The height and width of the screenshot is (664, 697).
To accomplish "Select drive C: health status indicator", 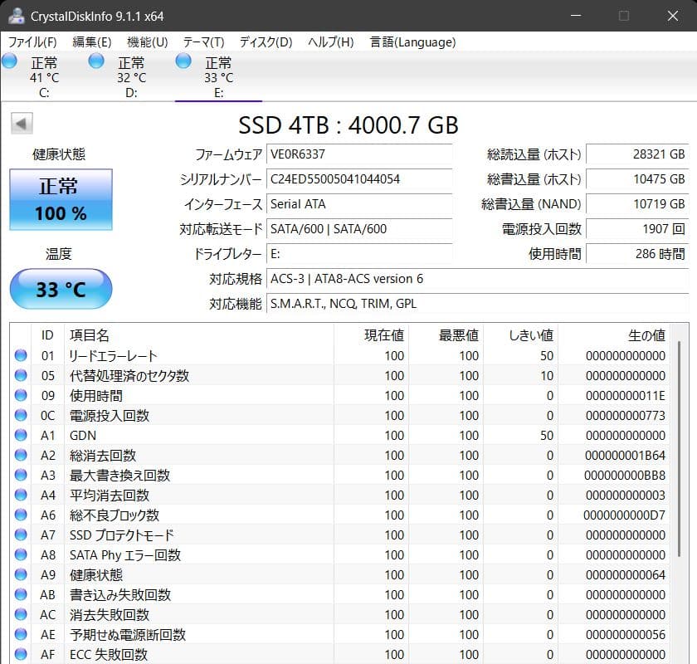I will (x=9, y=60).
